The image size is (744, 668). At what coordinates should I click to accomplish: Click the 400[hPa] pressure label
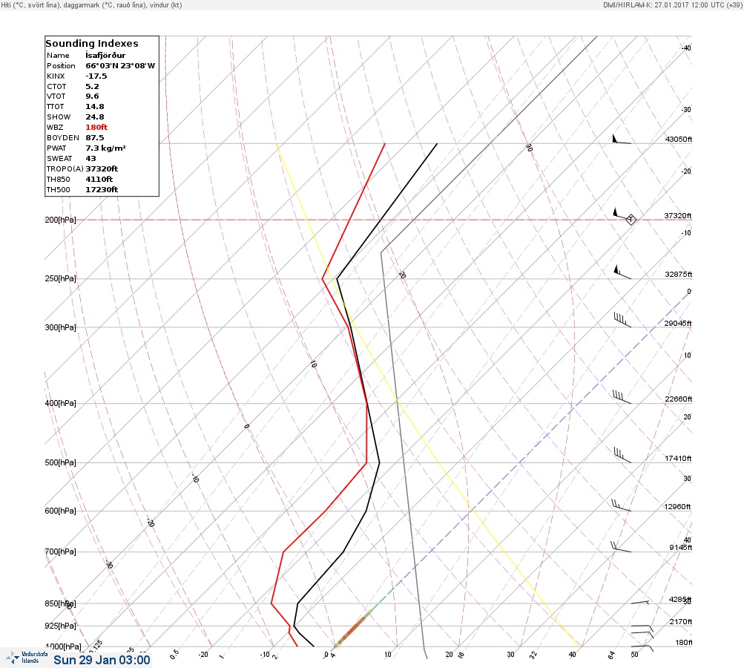[x=60, y=403]
